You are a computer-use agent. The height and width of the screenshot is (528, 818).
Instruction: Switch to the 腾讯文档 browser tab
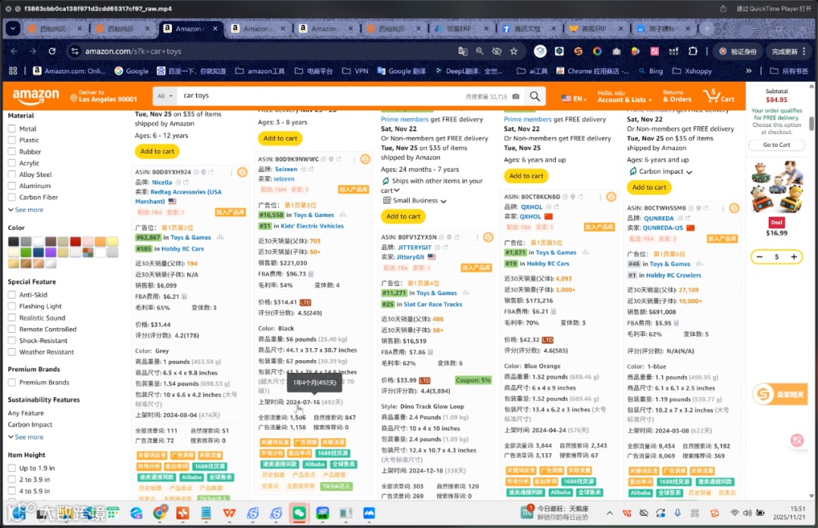(x=527, y=29)
